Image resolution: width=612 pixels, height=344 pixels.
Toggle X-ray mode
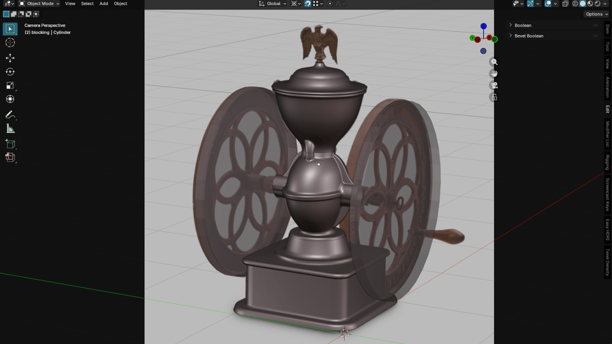[565, 4]
